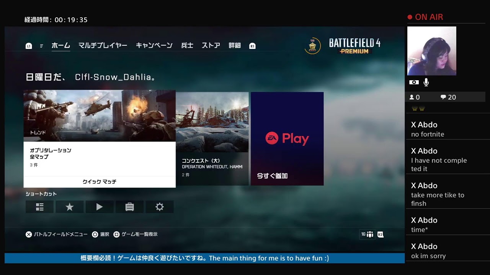Open the server browser grid shortcut
The height and width of the screenshot is (275, 490).
coord(39,207)
